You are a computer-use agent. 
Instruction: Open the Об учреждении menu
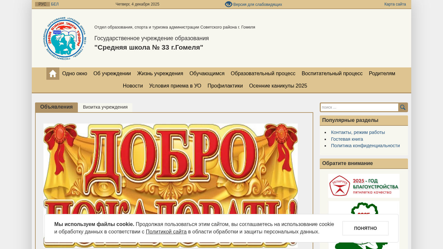click(x=112, y=74)
